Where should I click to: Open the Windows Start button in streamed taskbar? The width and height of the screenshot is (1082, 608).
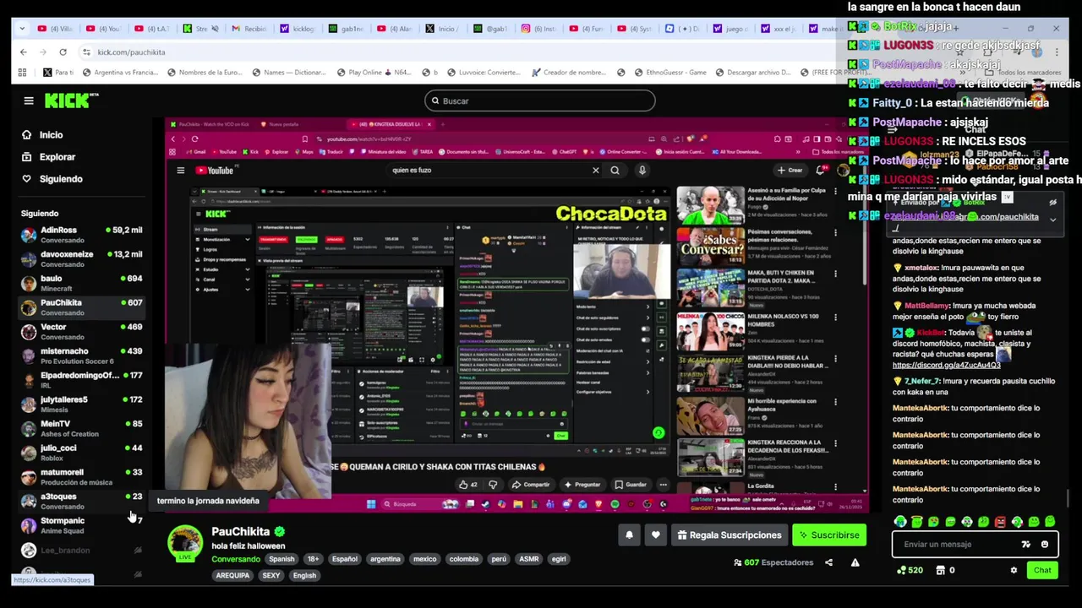click(x=370, y=504)
